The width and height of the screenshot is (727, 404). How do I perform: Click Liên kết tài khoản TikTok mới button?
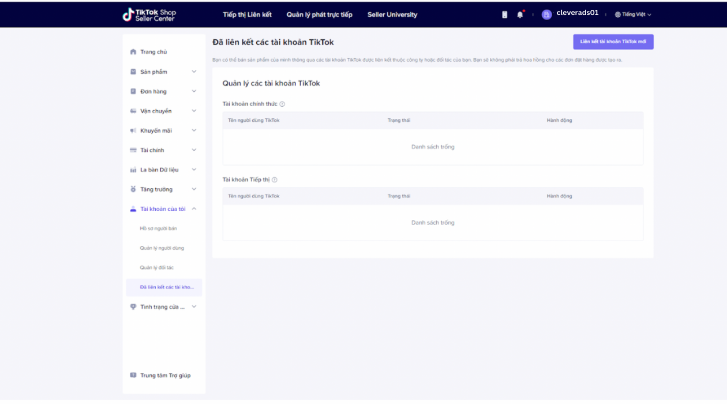tap(613, 42)
